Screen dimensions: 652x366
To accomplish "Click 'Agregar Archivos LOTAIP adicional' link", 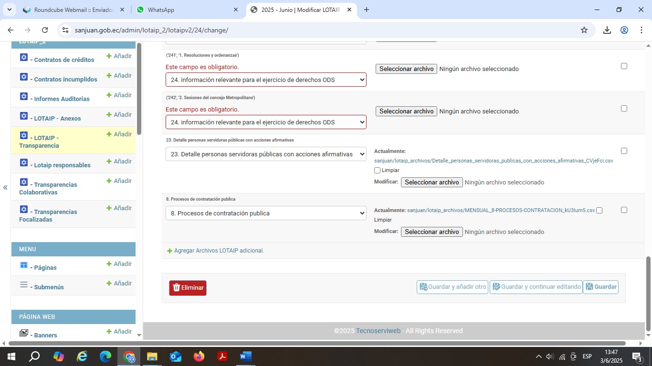I will point(219,251).
